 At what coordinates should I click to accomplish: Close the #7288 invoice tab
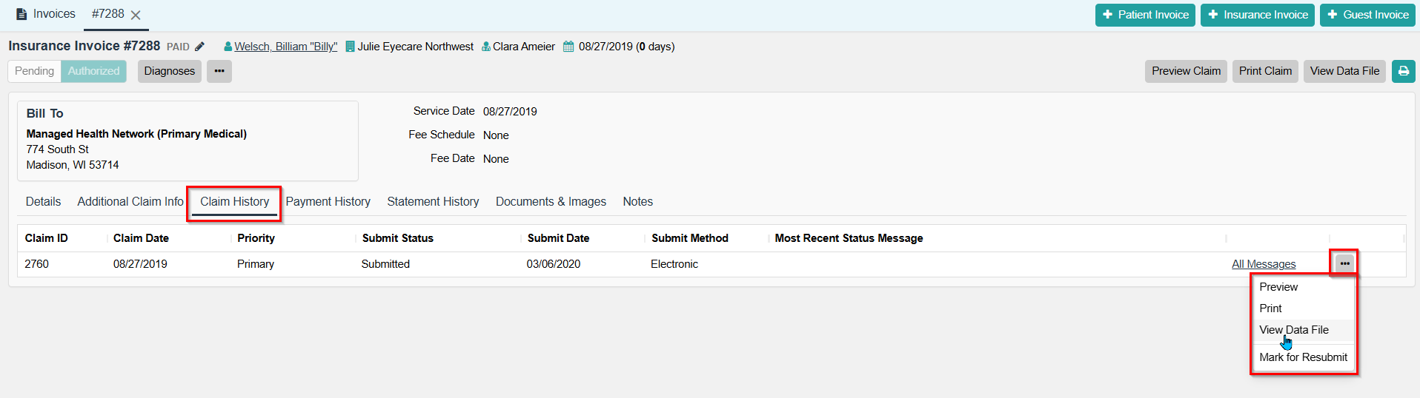pyautogui.click(x=136, y=15)
